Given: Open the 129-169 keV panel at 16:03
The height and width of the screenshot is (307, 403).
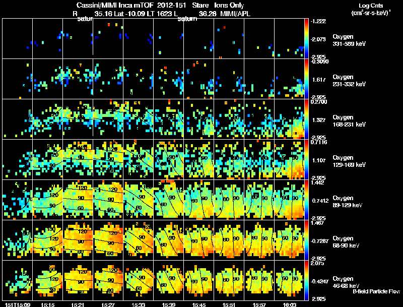Looking at the screenshot, I should click(x=289, y=159).
